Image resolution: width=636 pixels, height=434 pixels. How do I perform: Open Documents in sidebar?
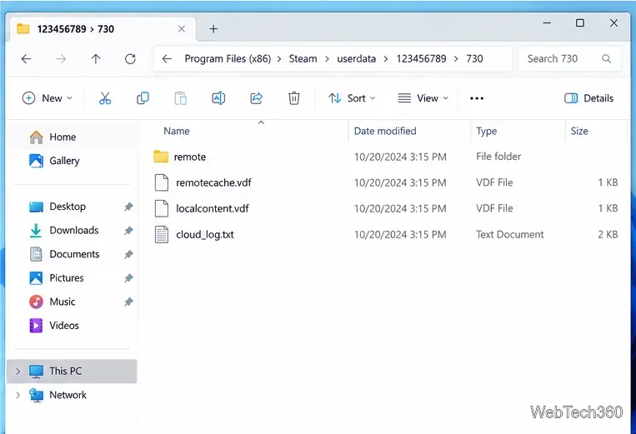coord(74,254)
